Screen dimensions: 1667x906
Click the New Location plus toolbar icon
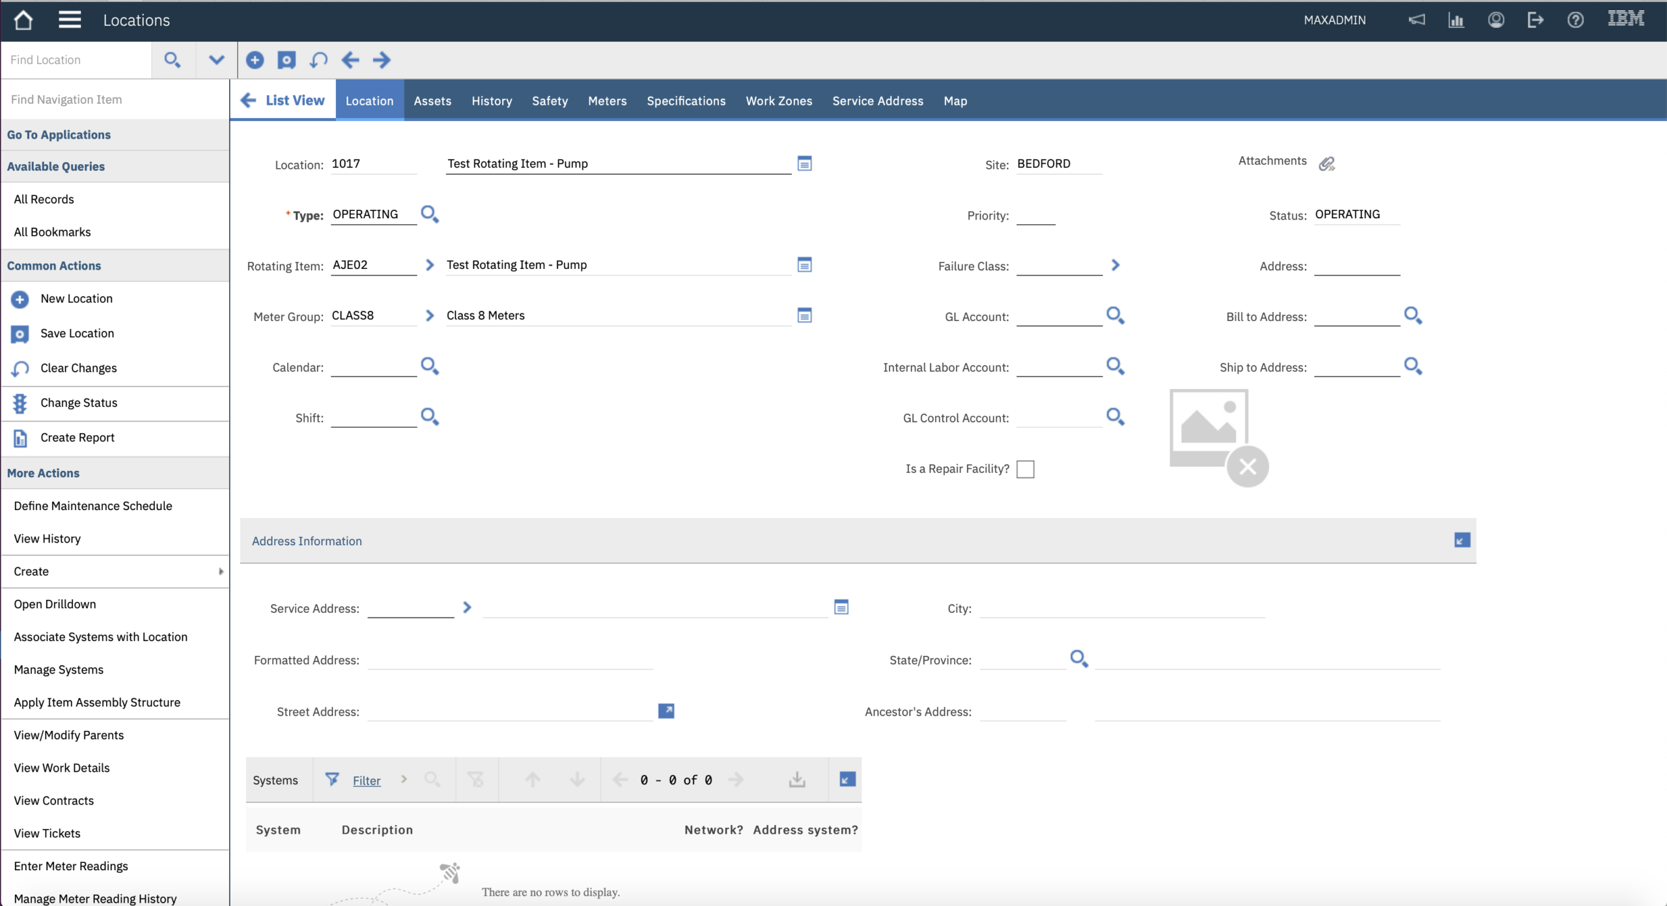coord(255,60)
